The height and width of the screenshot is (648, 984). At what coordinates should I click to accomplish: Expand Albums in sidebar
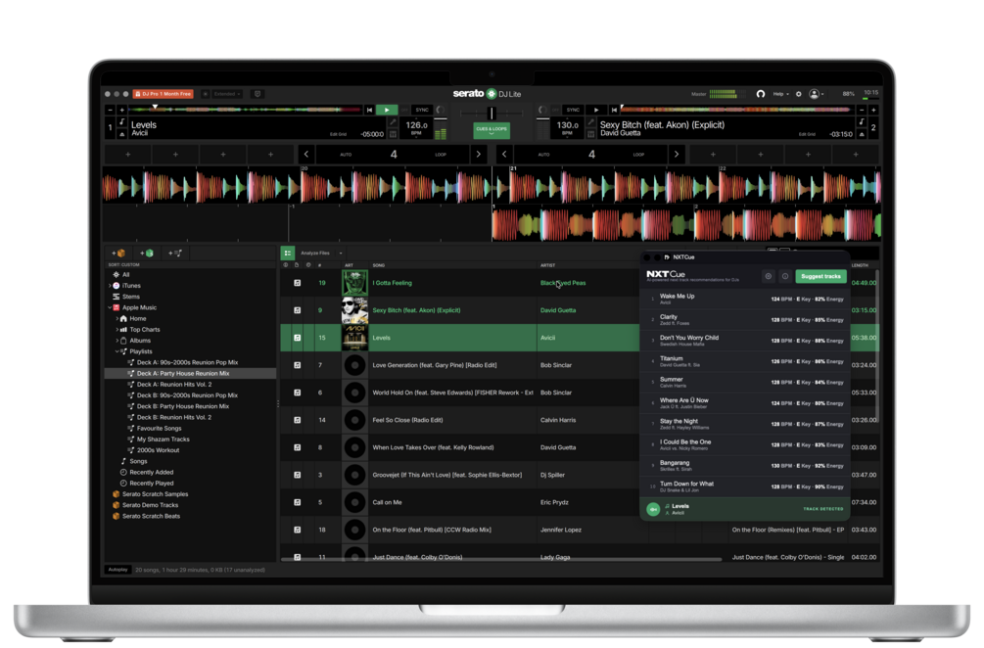click(x=117, y=341)
